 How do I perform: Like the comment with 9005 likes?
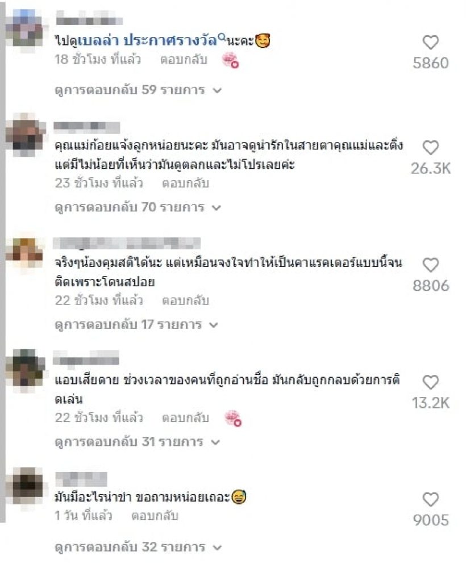click(431, 499)
